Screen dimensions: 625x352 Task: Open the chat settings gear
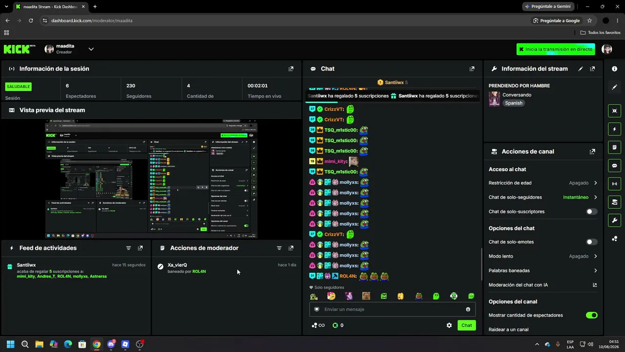[449, 325]
